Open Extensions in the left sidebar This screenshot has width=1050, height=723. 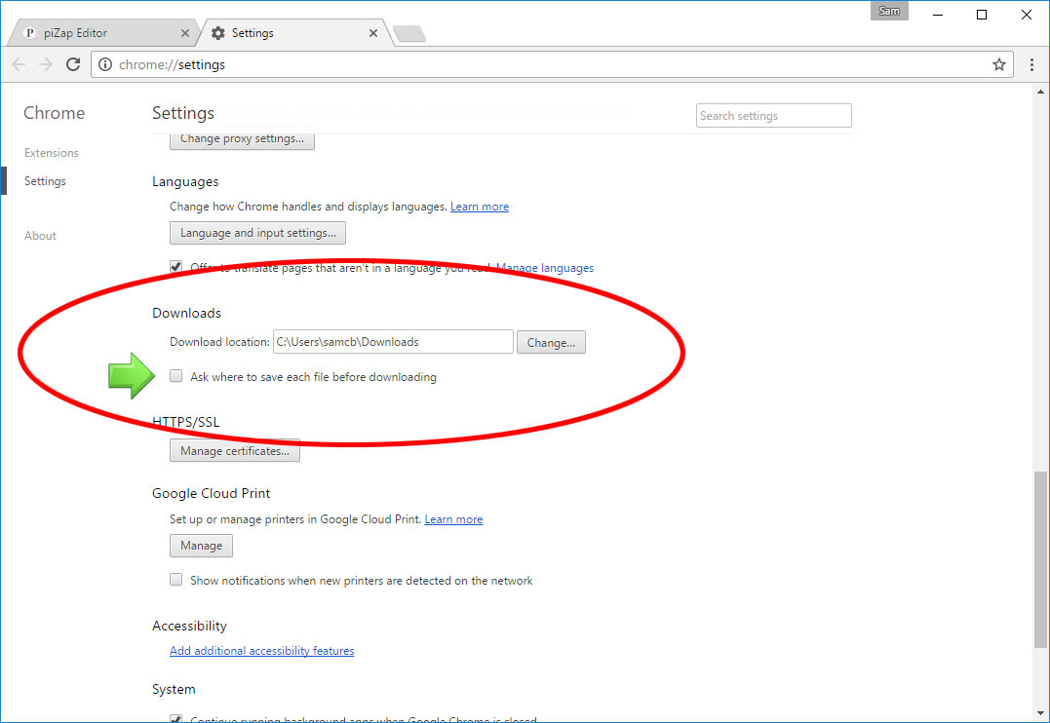tap(52, 153)
